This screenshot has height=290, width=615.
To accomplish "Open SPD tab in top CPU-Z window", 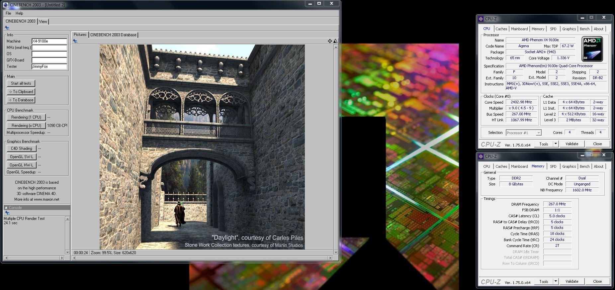I will click(553, 29).
